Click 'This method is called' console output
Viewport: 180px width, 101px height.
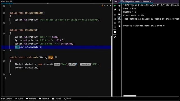click(151, 19)
